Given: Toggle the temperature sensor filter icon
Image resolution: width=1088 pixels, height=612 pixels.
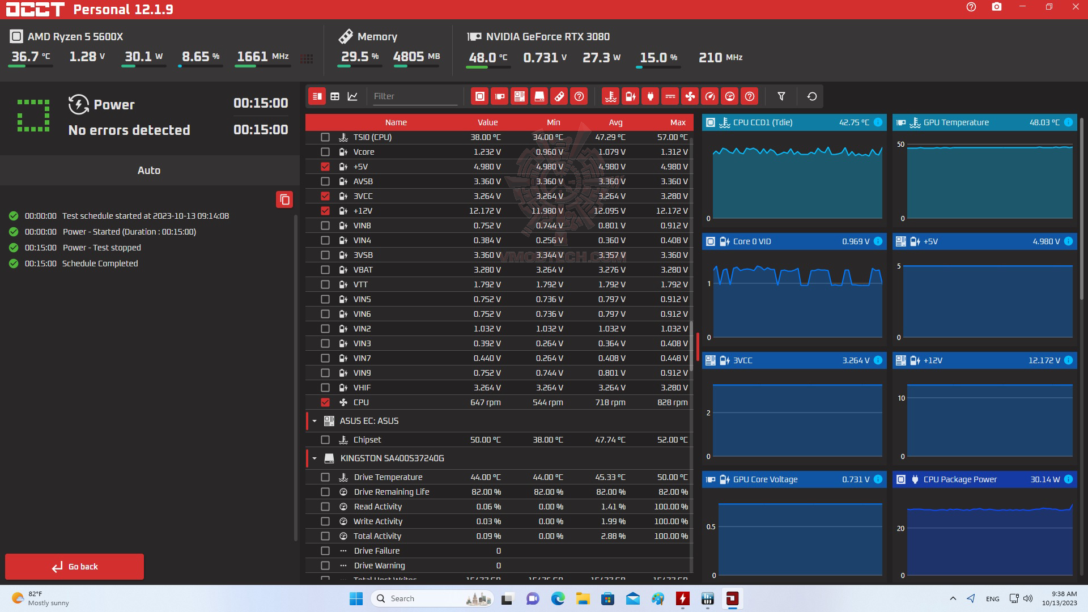Looking at the screenshot, I should [610, 96].
